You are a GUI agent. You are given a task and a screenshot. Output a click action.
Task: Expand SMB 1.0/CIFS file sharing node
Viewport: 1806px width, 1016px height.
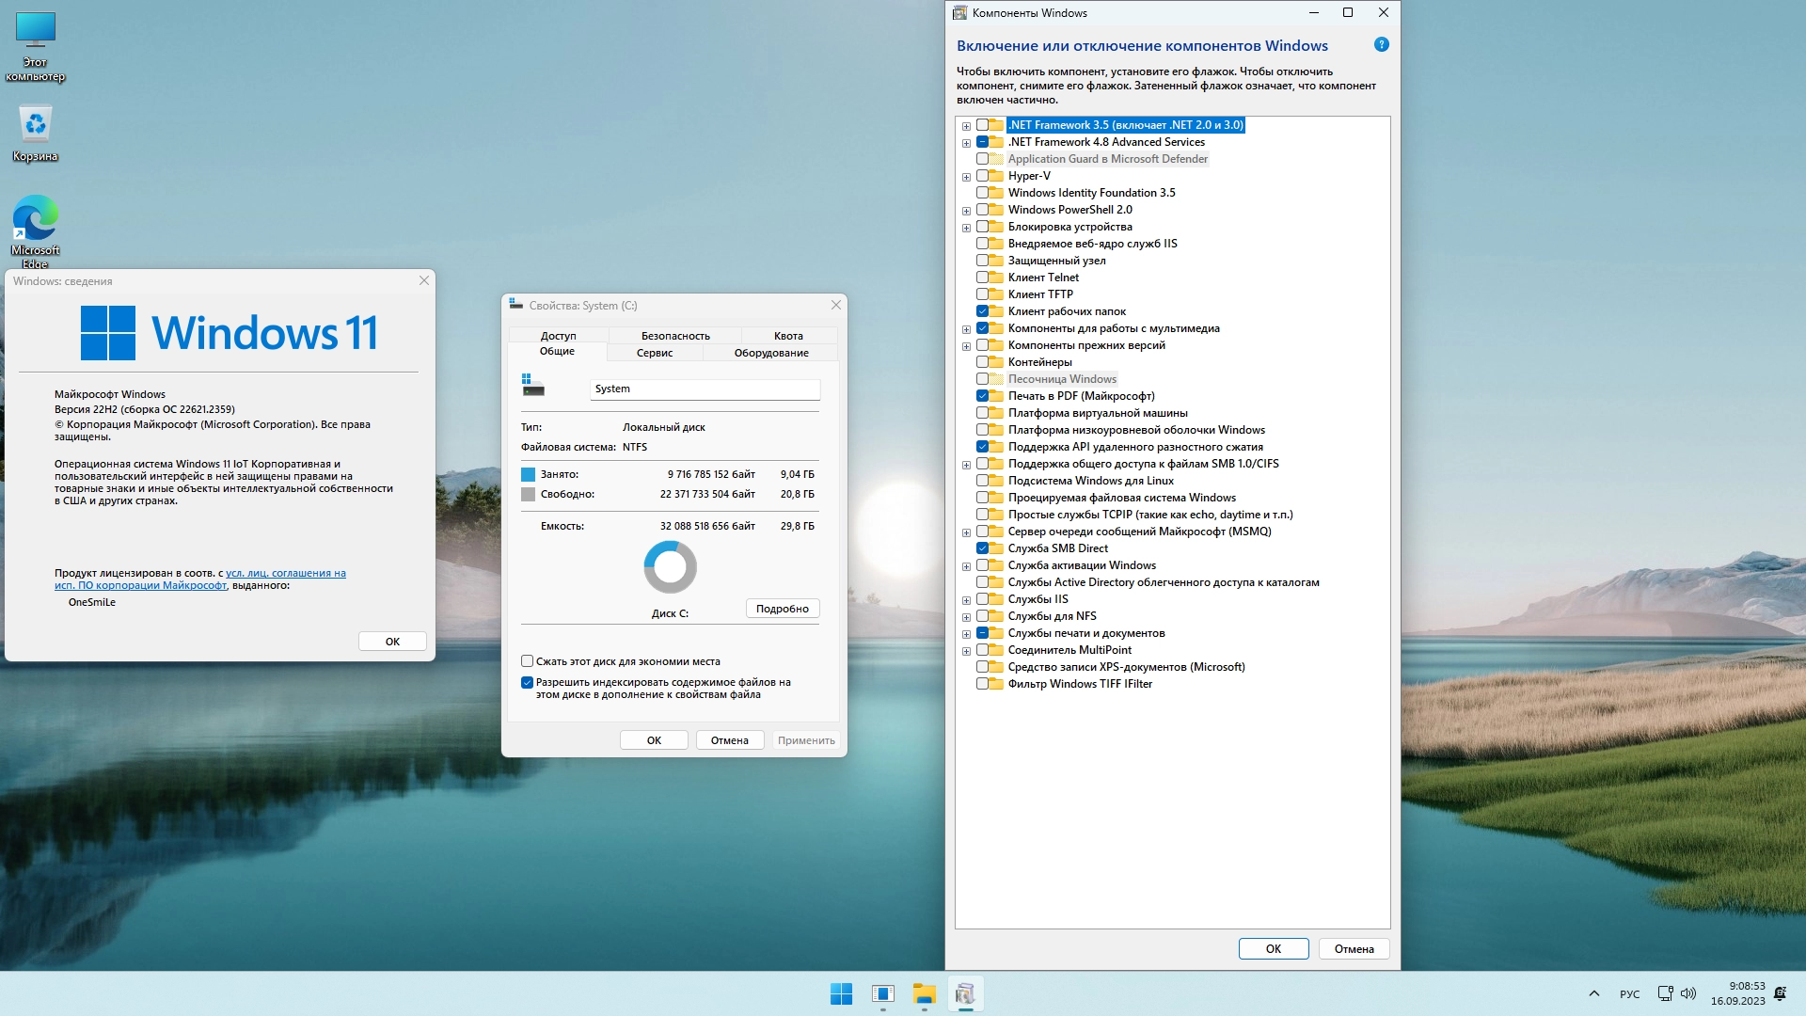coord(966,465)
